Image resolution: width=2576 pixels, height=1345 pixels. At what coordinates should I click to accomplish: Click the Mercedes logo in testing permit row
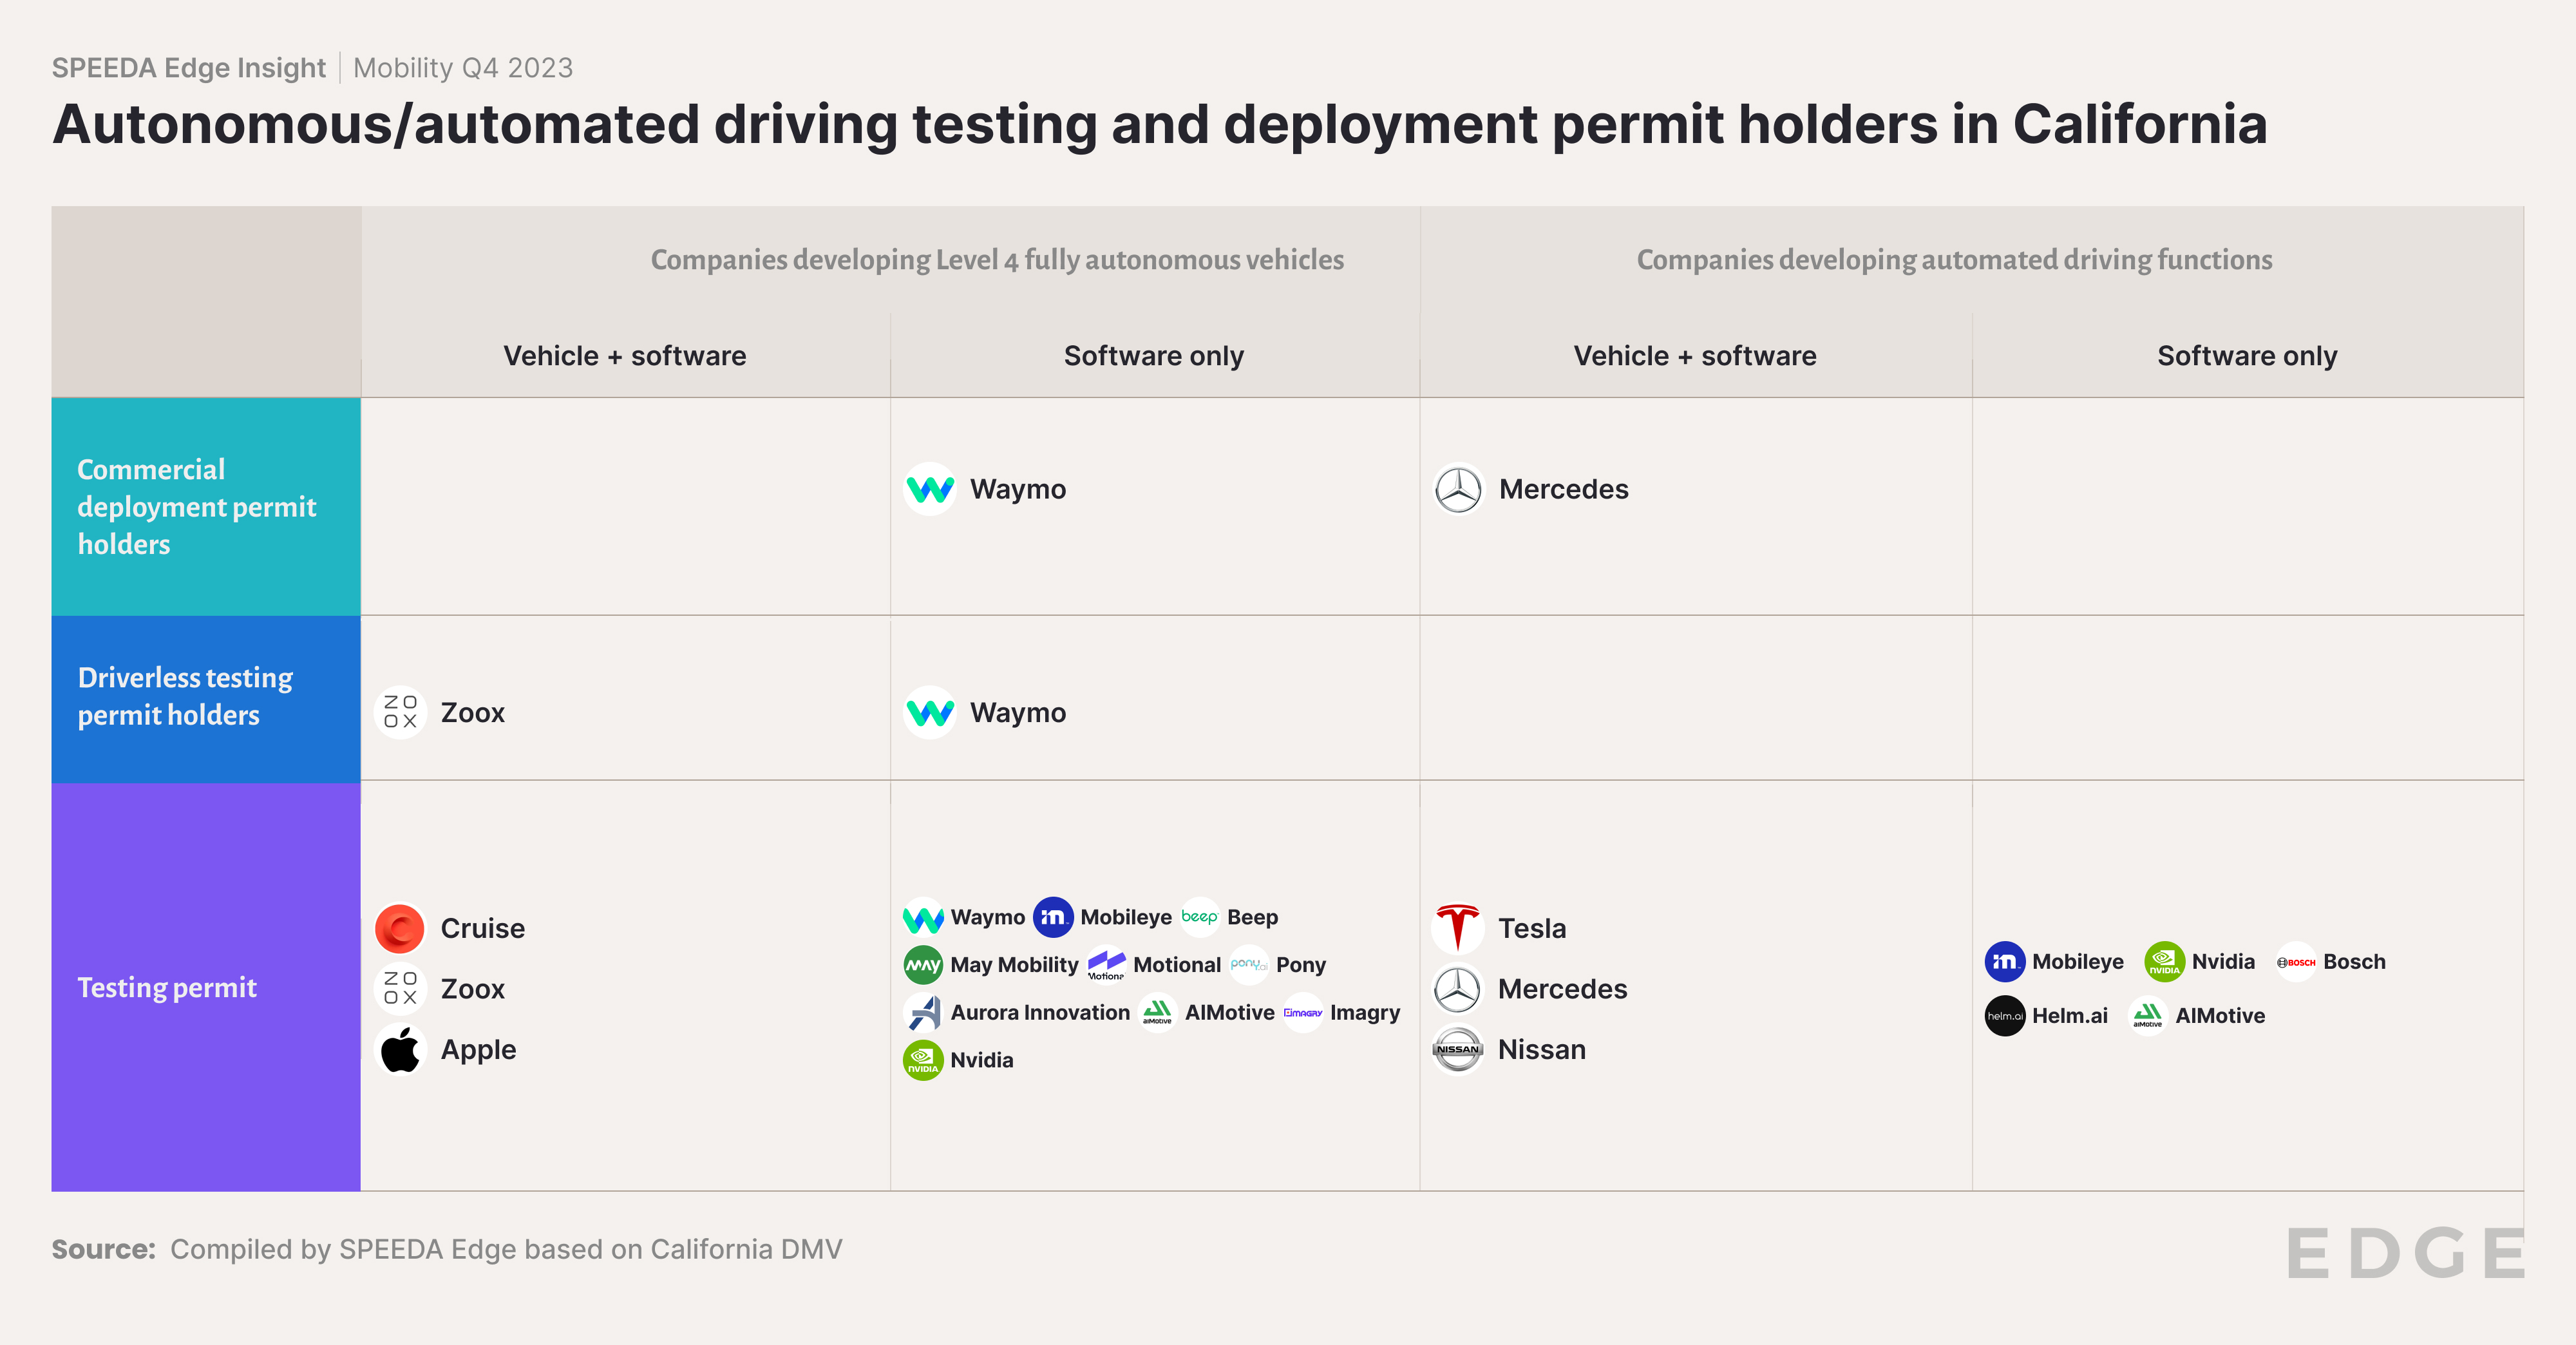click(x=1458, y=988)
